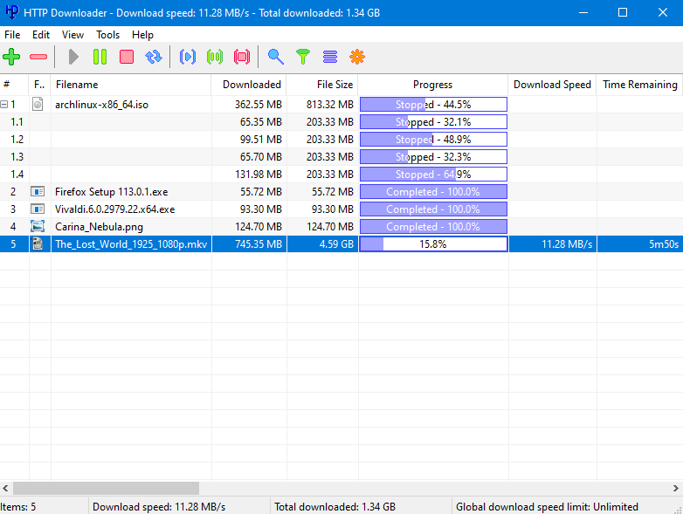
Task: Click Total downloaded status bar entry
Action: (335, 507)
